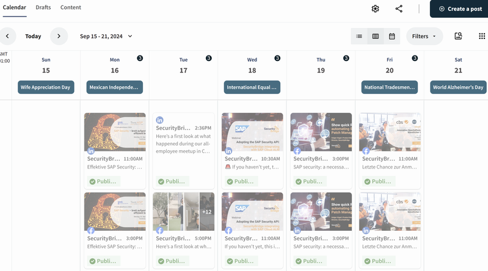This screenshot has height=271, width=488.
Task: Open the Content tab
Action: (x=71, y=7)
